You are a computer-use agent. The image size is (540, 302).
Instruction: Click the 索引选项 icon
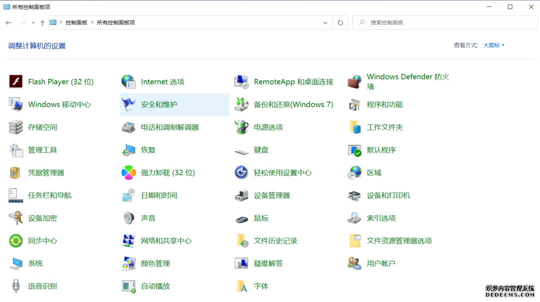point(354,218)
